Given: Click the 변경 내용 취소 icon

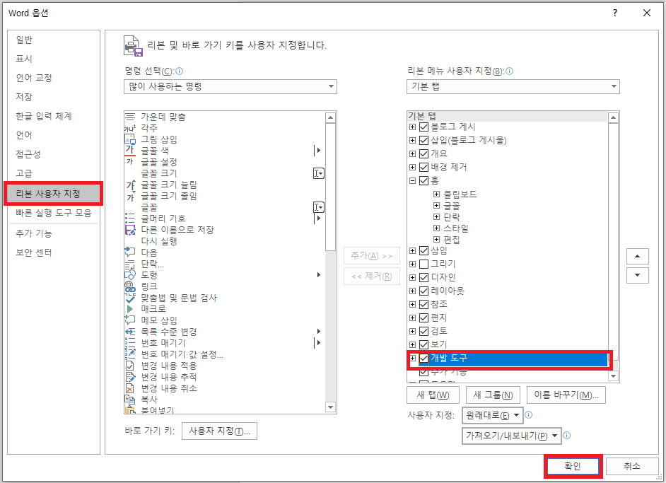Looking at the screenshot, I should click(130, 388).
